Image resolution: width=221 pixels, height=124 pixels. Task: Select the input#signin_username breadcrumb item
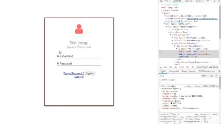tap(207, 67)
